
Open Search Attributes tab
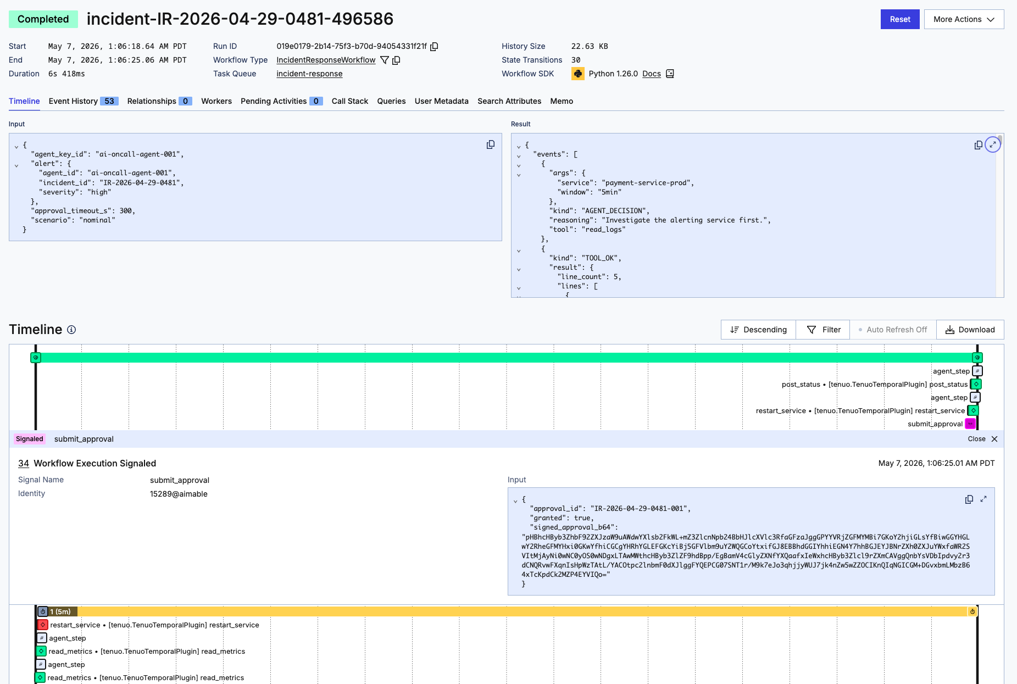click(509, 101)
